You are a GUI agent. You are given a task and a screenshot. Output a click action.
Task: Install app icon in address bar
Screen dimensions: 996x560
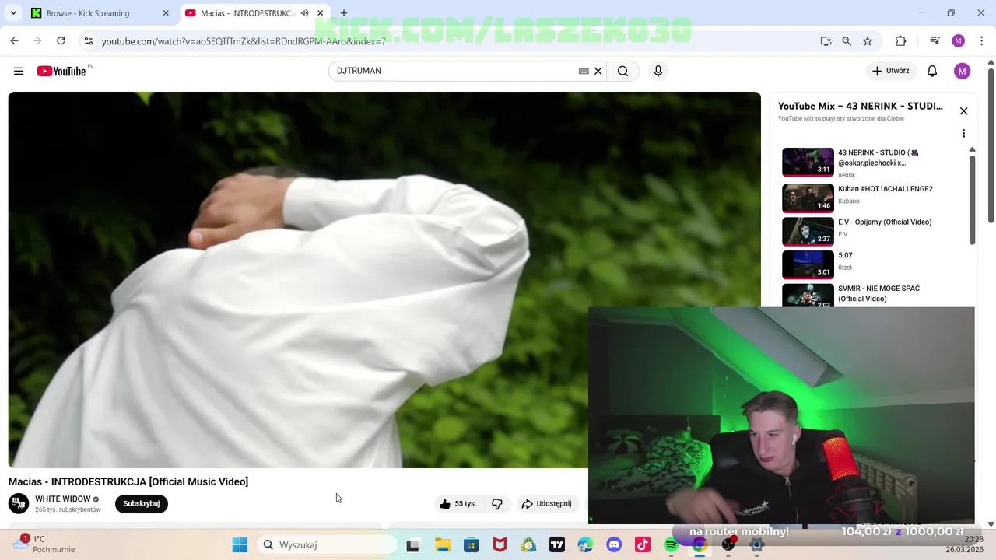(x=826, y=41)
